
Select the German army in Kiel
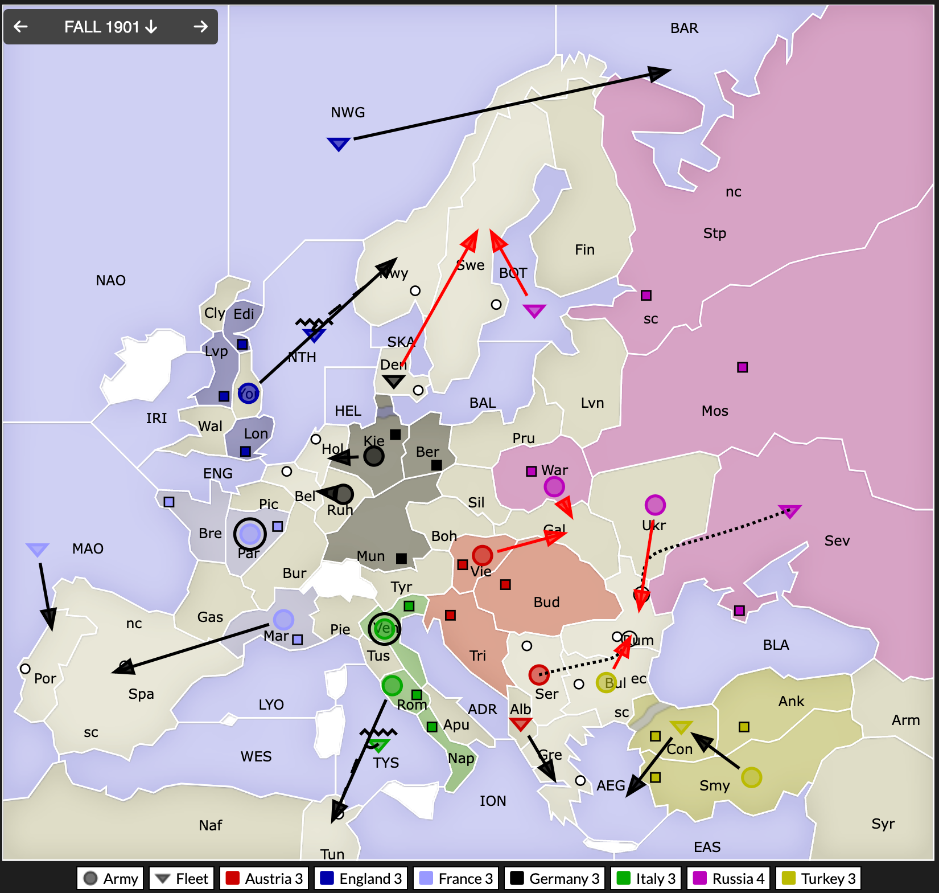pos(374,456)
